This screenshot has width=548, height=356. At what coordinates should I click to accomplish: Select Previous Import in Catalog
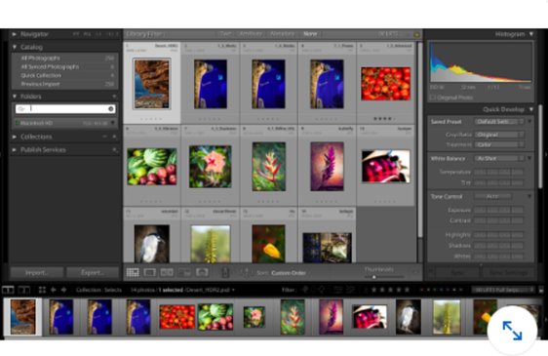tap(65, 84)
